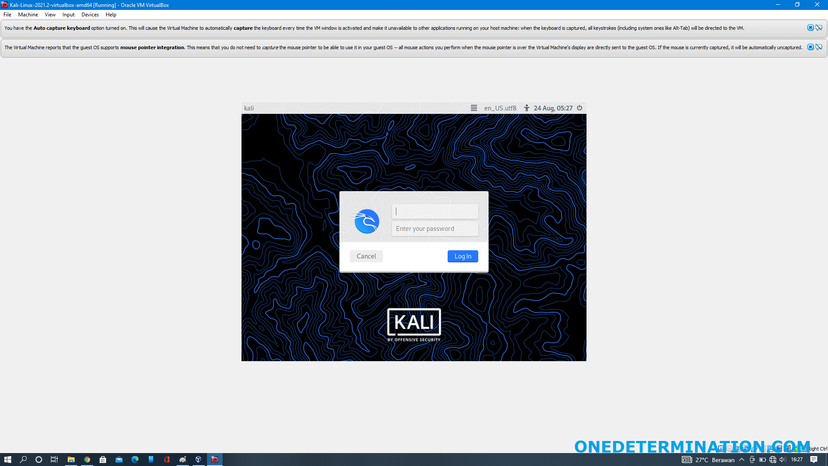Screen dimensions: 828x466
Task: Open the Devices menu in VirtualBox
Action: tap(90, 14)
